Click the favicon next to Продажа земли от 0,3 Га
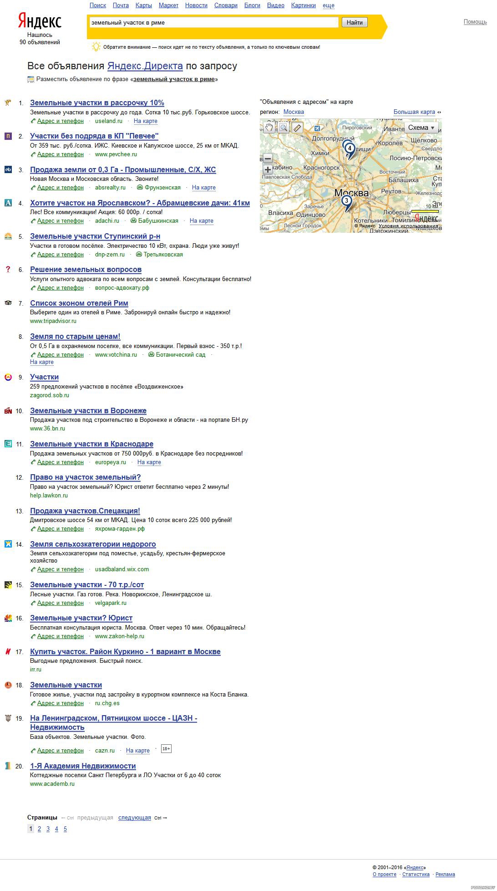The image size is (497, 891). click(x=8, y=169)
